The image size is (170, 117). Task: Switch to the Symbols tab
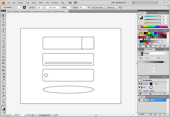(x=160, y=30)
